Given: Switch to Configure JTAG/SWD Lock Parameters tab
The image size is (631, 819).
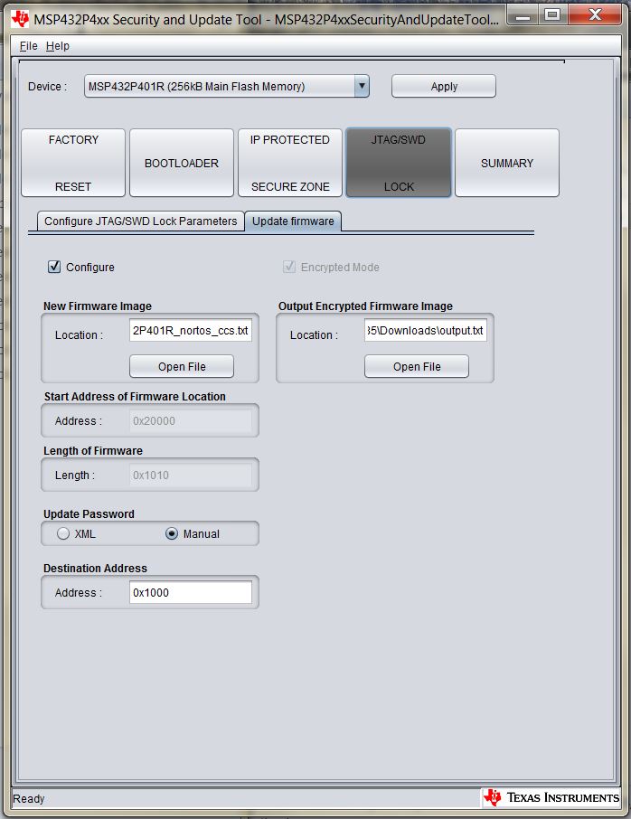Looking at the screenshot, I should 140,221.
